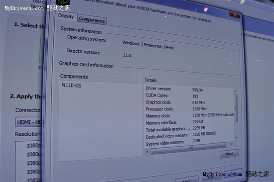The image size is (274, 182).
Task: Click the horizontal scrollbar left arrow
Action: [x=147, y=152]
